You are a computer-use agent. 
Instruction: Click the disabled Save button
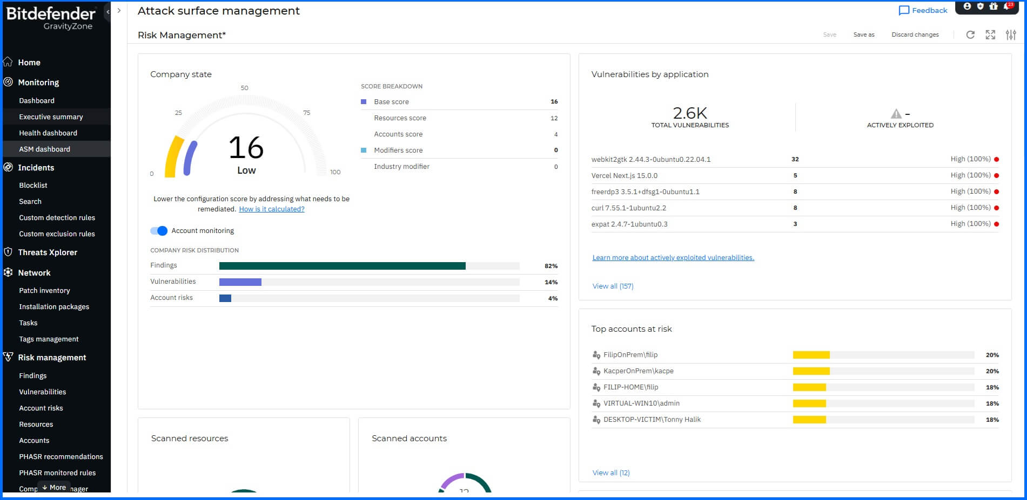[x=830, y=35]
